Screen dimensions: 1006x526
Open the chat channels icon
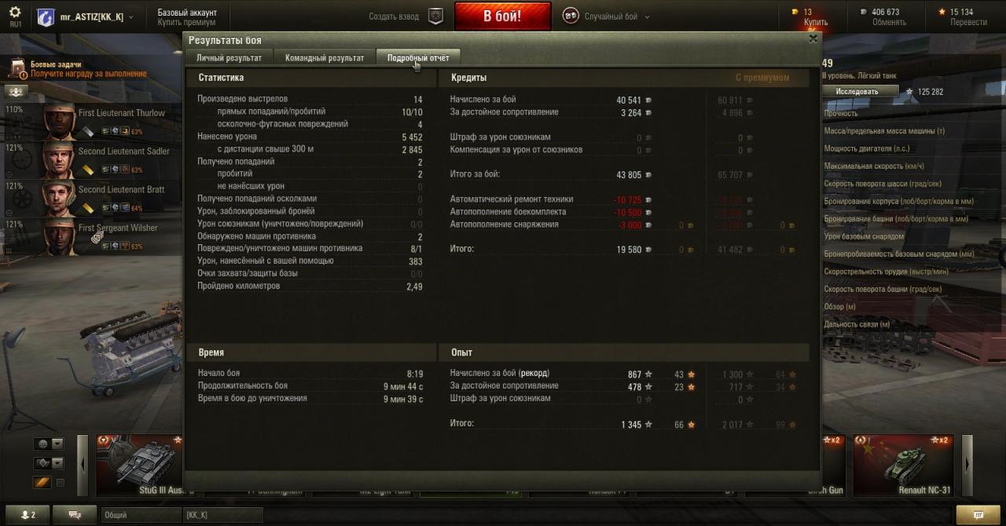[x=75, y=515]
